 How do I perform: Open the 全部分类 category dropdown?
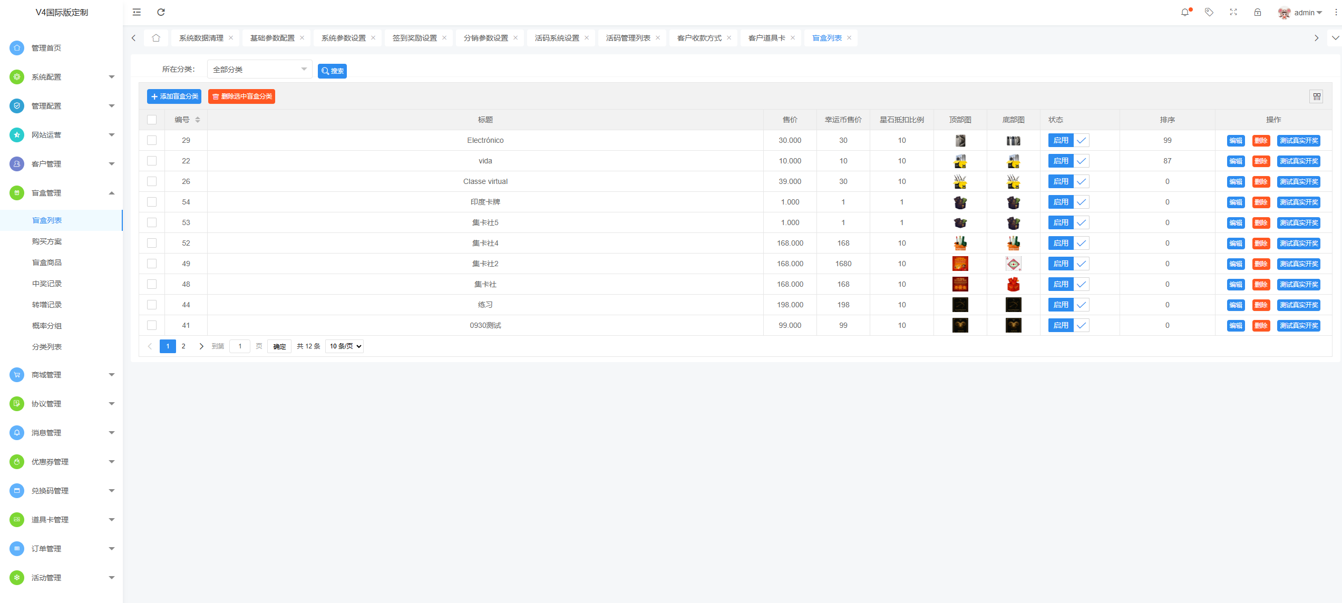(259, 70)
